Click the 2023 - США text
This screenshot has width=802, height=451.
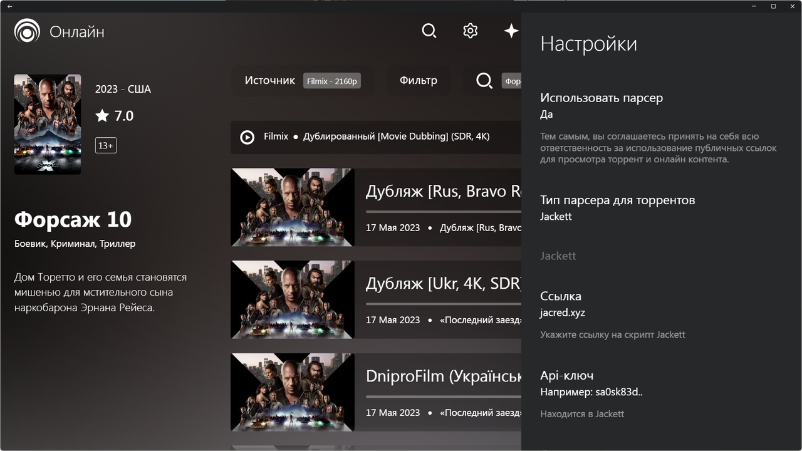(x=123, y=89)
